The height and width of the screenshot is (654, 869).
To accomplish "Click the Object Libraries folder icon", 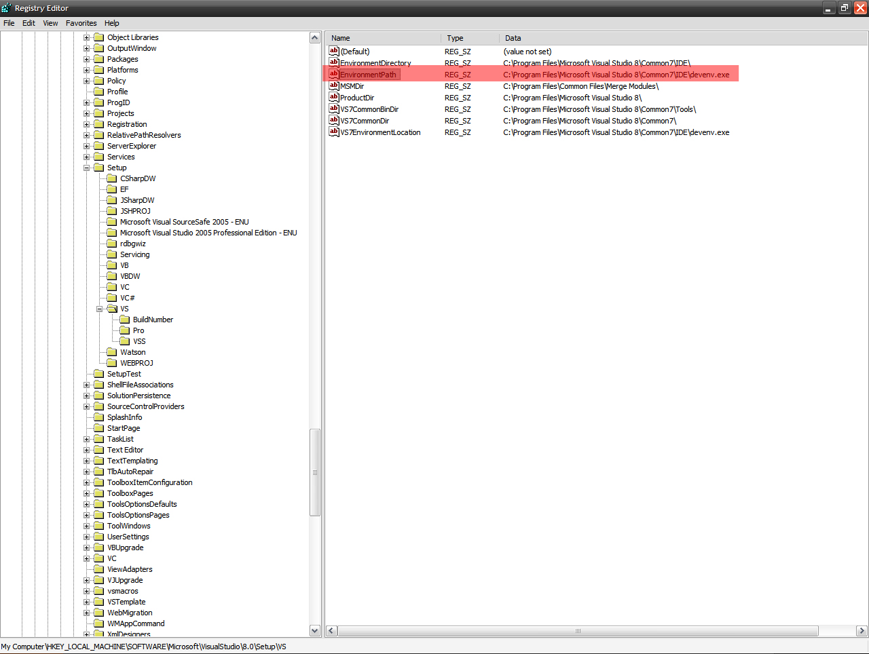I will click(99, 37).
